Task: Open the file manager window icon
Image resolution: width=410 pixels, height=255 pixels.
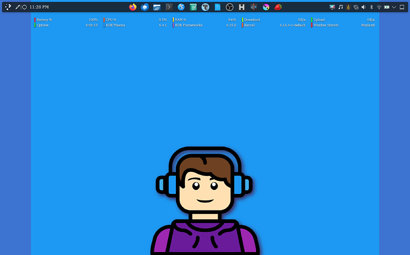Action: click(x=157, y=7)
